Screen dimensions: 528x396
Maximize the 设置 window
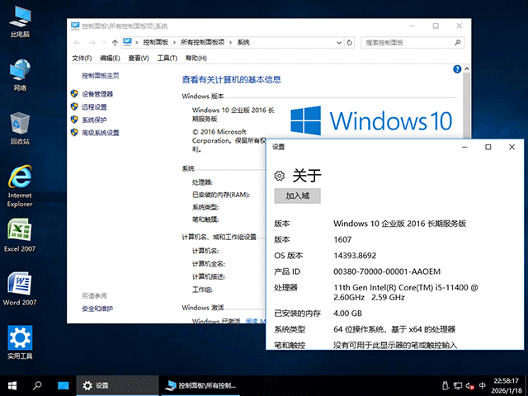click(x=488, y=147)
